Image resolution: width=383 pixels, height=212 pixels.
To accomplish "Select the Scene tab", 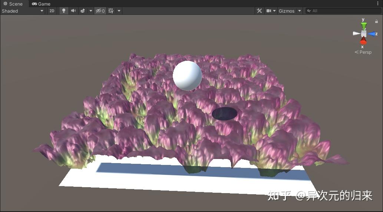I will (x=13, y=4).
